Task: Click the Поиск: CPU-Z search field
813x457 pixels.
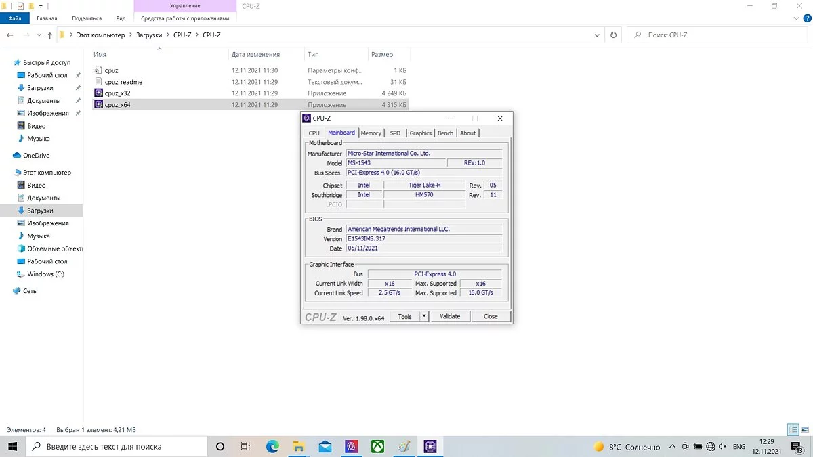Action: (718, 35)
